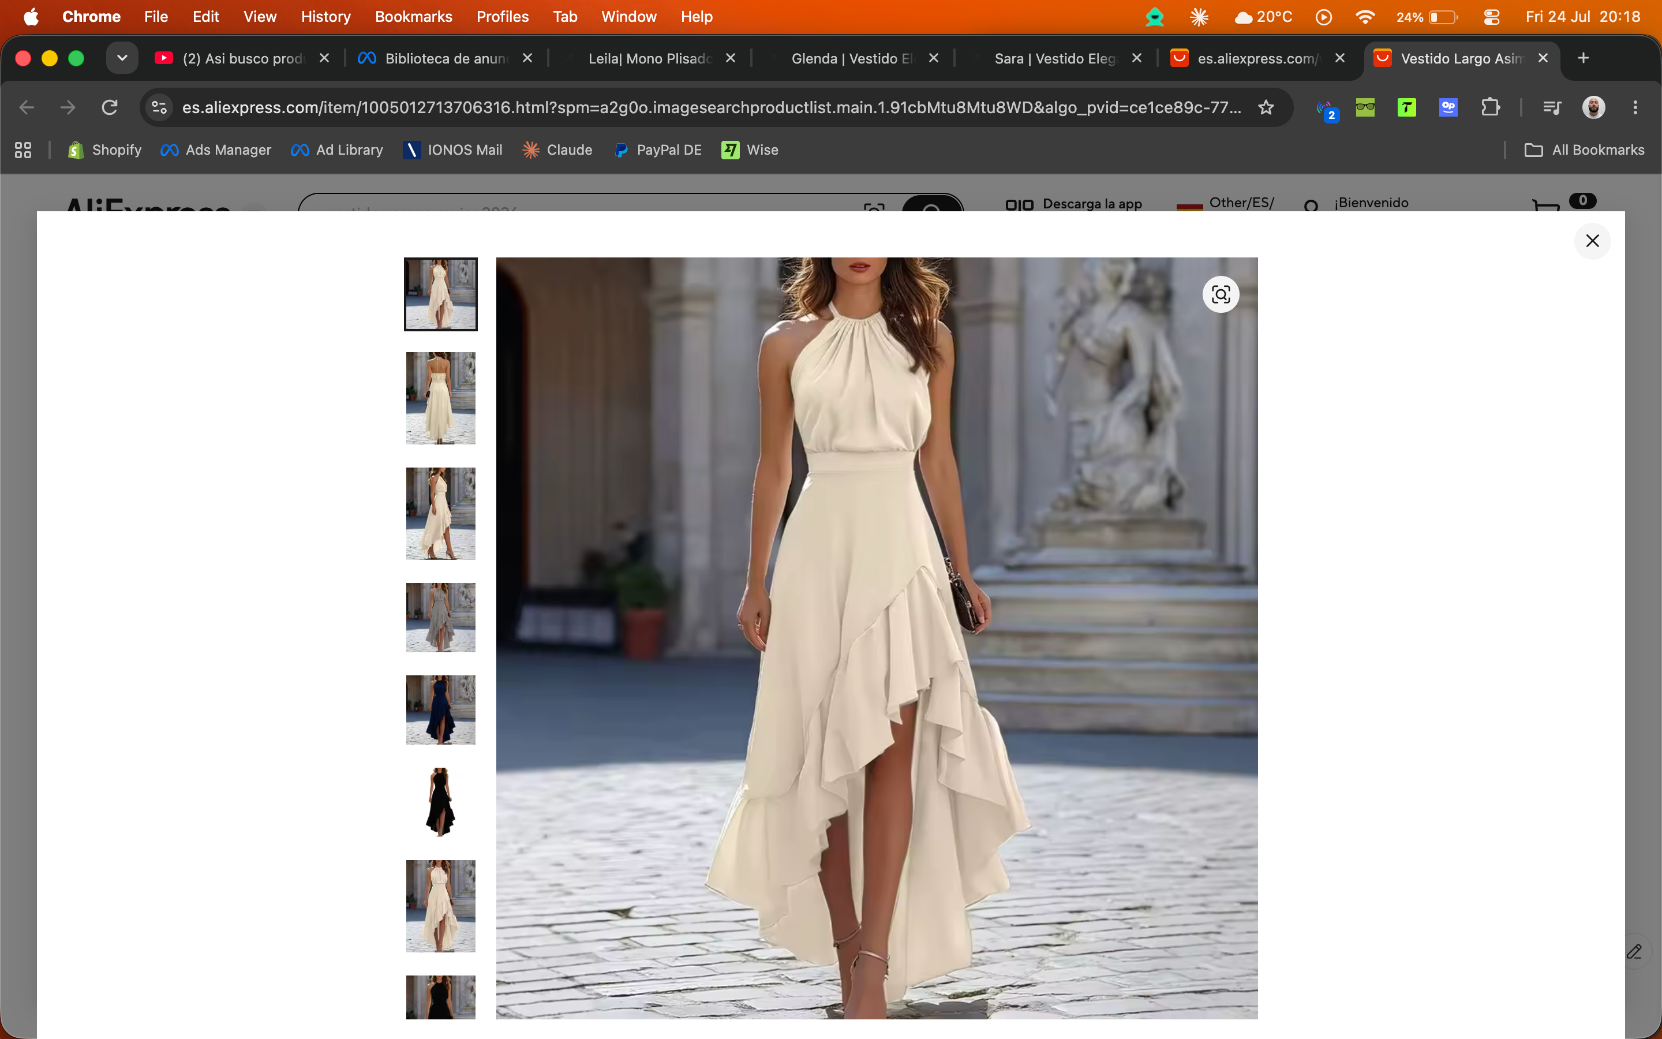Image resolution: width=1662 pixels, height=1039 pixels.
Task: Open Chrome extensions puzzle icon
Action: 1490,107
